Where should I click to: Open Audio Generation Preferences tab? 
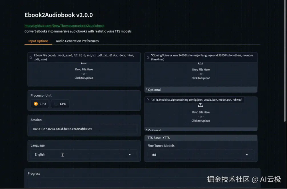coord(77,41)
